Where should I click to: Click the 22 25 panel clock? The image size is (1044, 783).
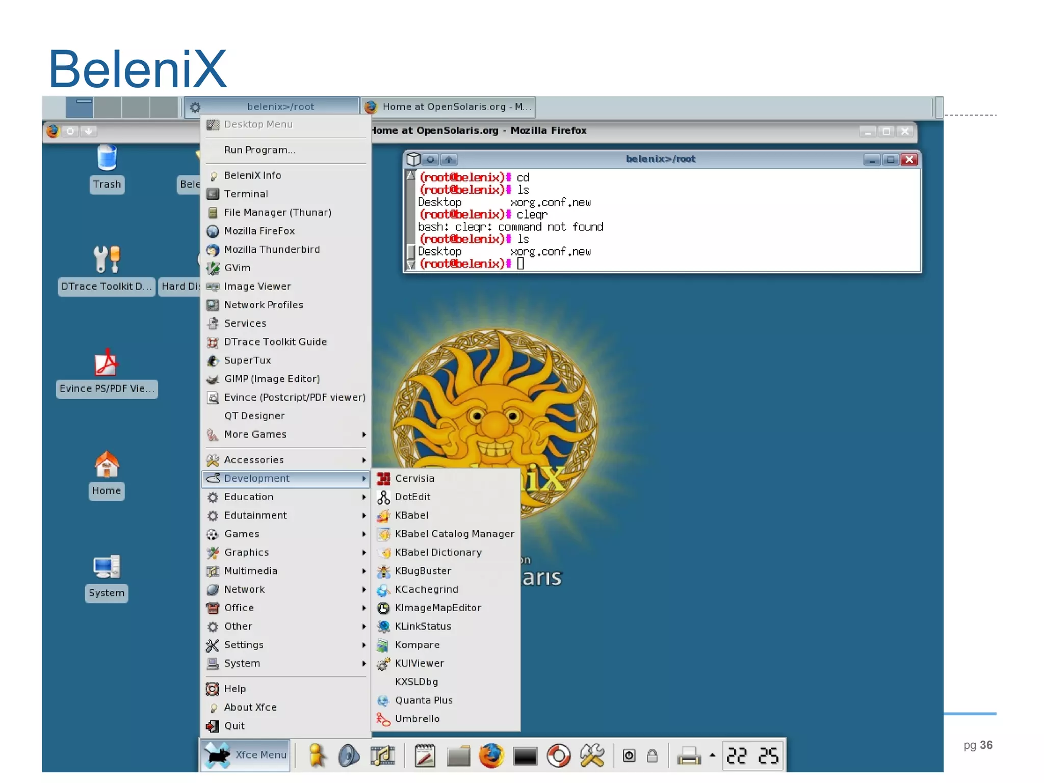(752, 755)
